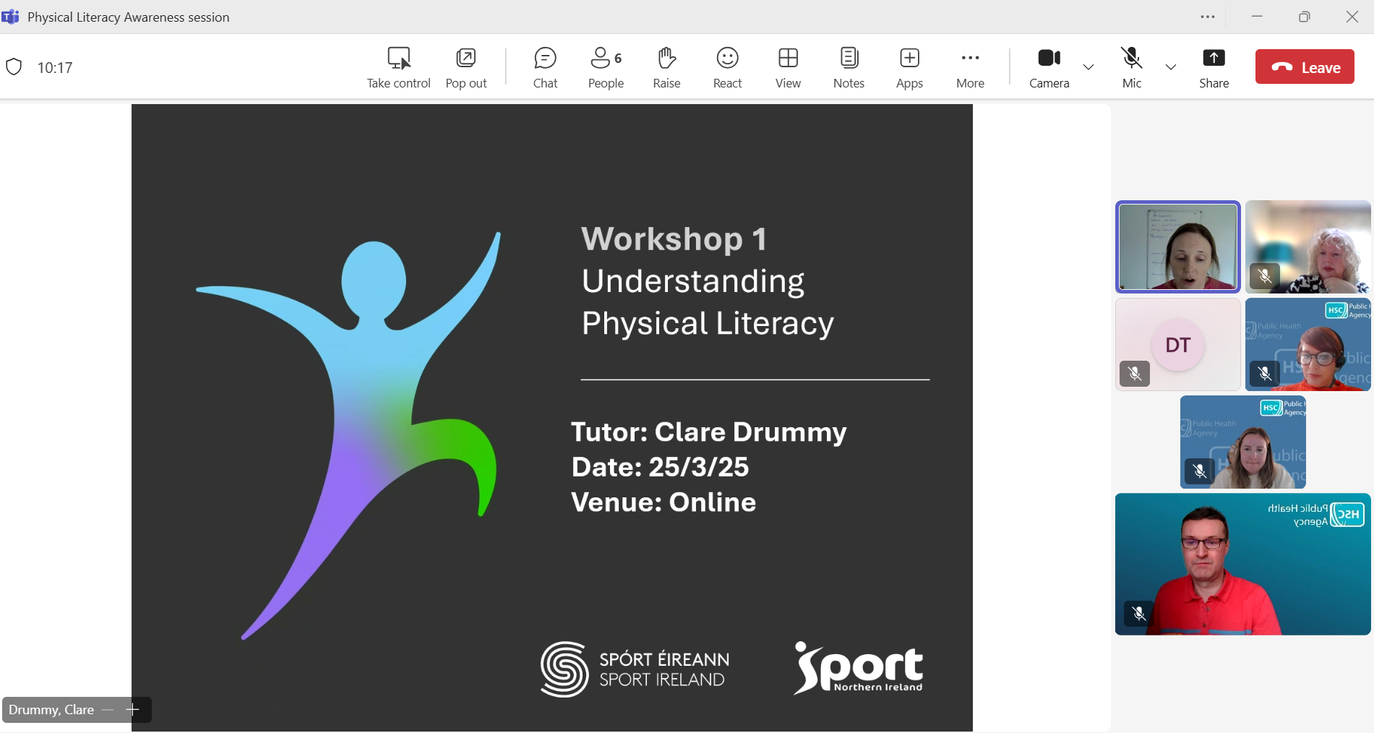Show the People participants list
Screen dimensions: 1374x733
(x=606, y=68)
